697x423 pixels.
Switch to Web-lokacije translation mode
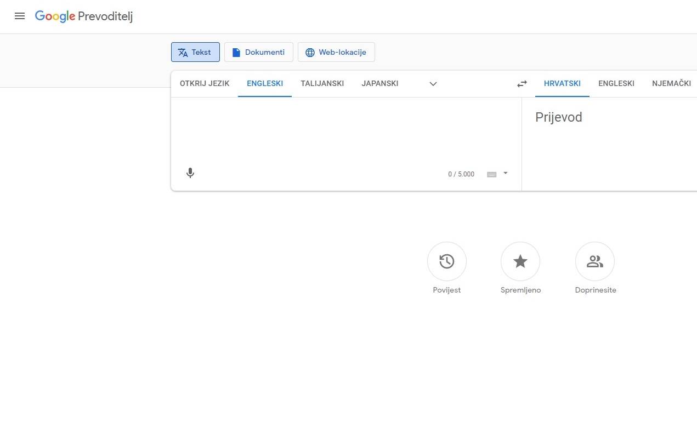point(336,53)
